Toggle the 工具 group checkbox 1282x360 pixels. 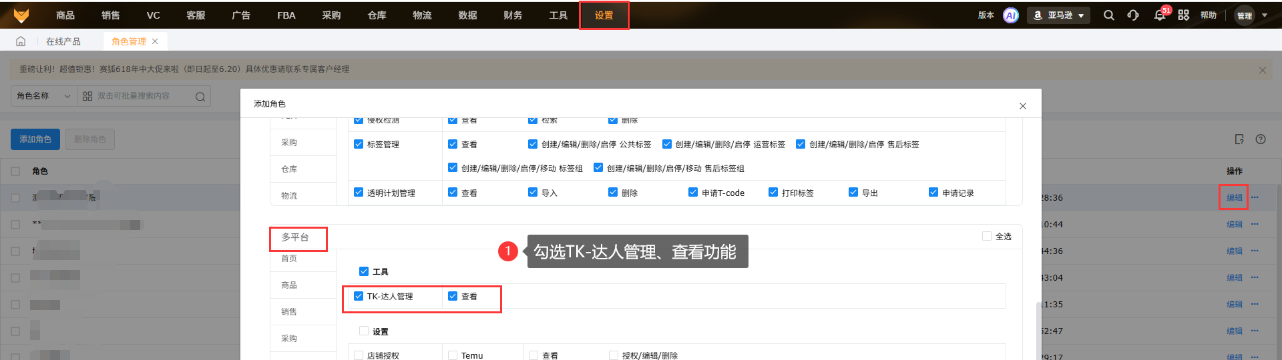pos(364,271)
